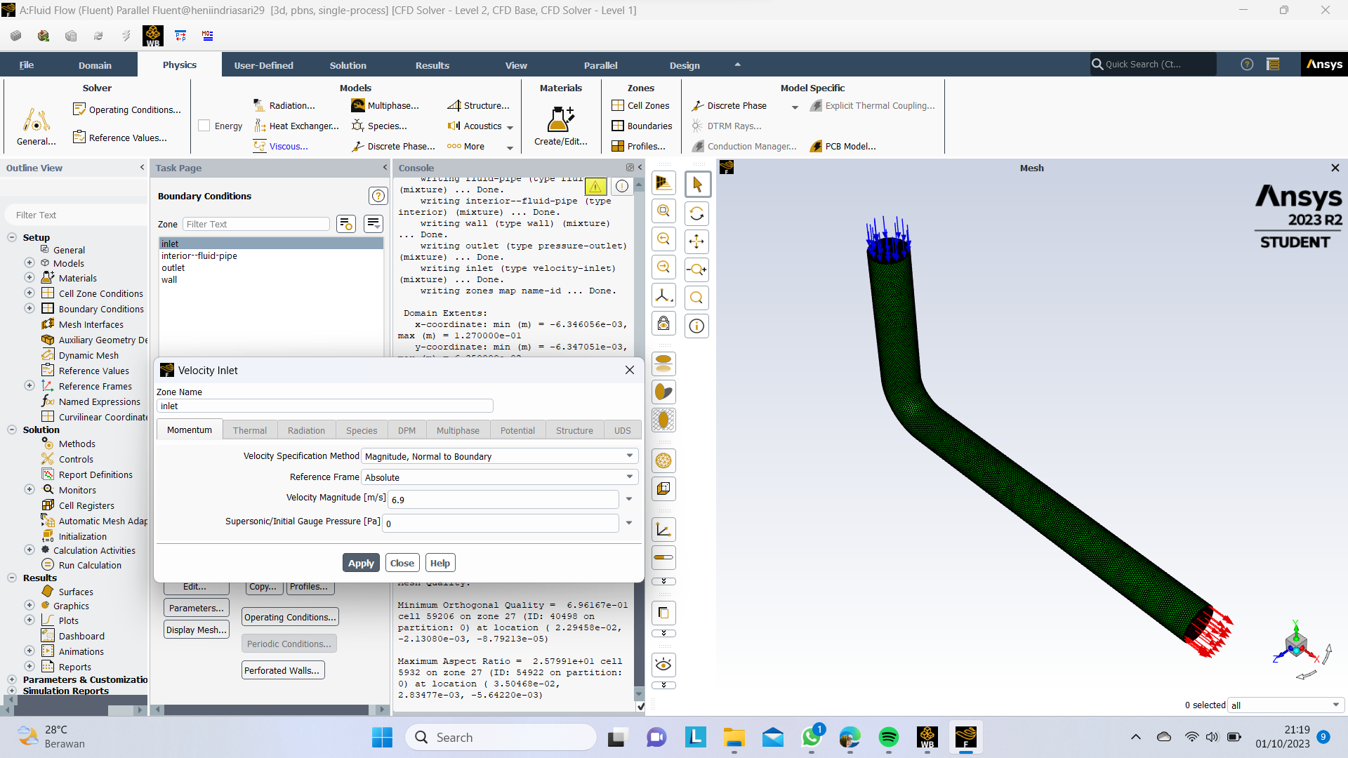This screenshot has width=1348, height=758.
Task: Click the zone list display options icon
Action: click(374, 224)
